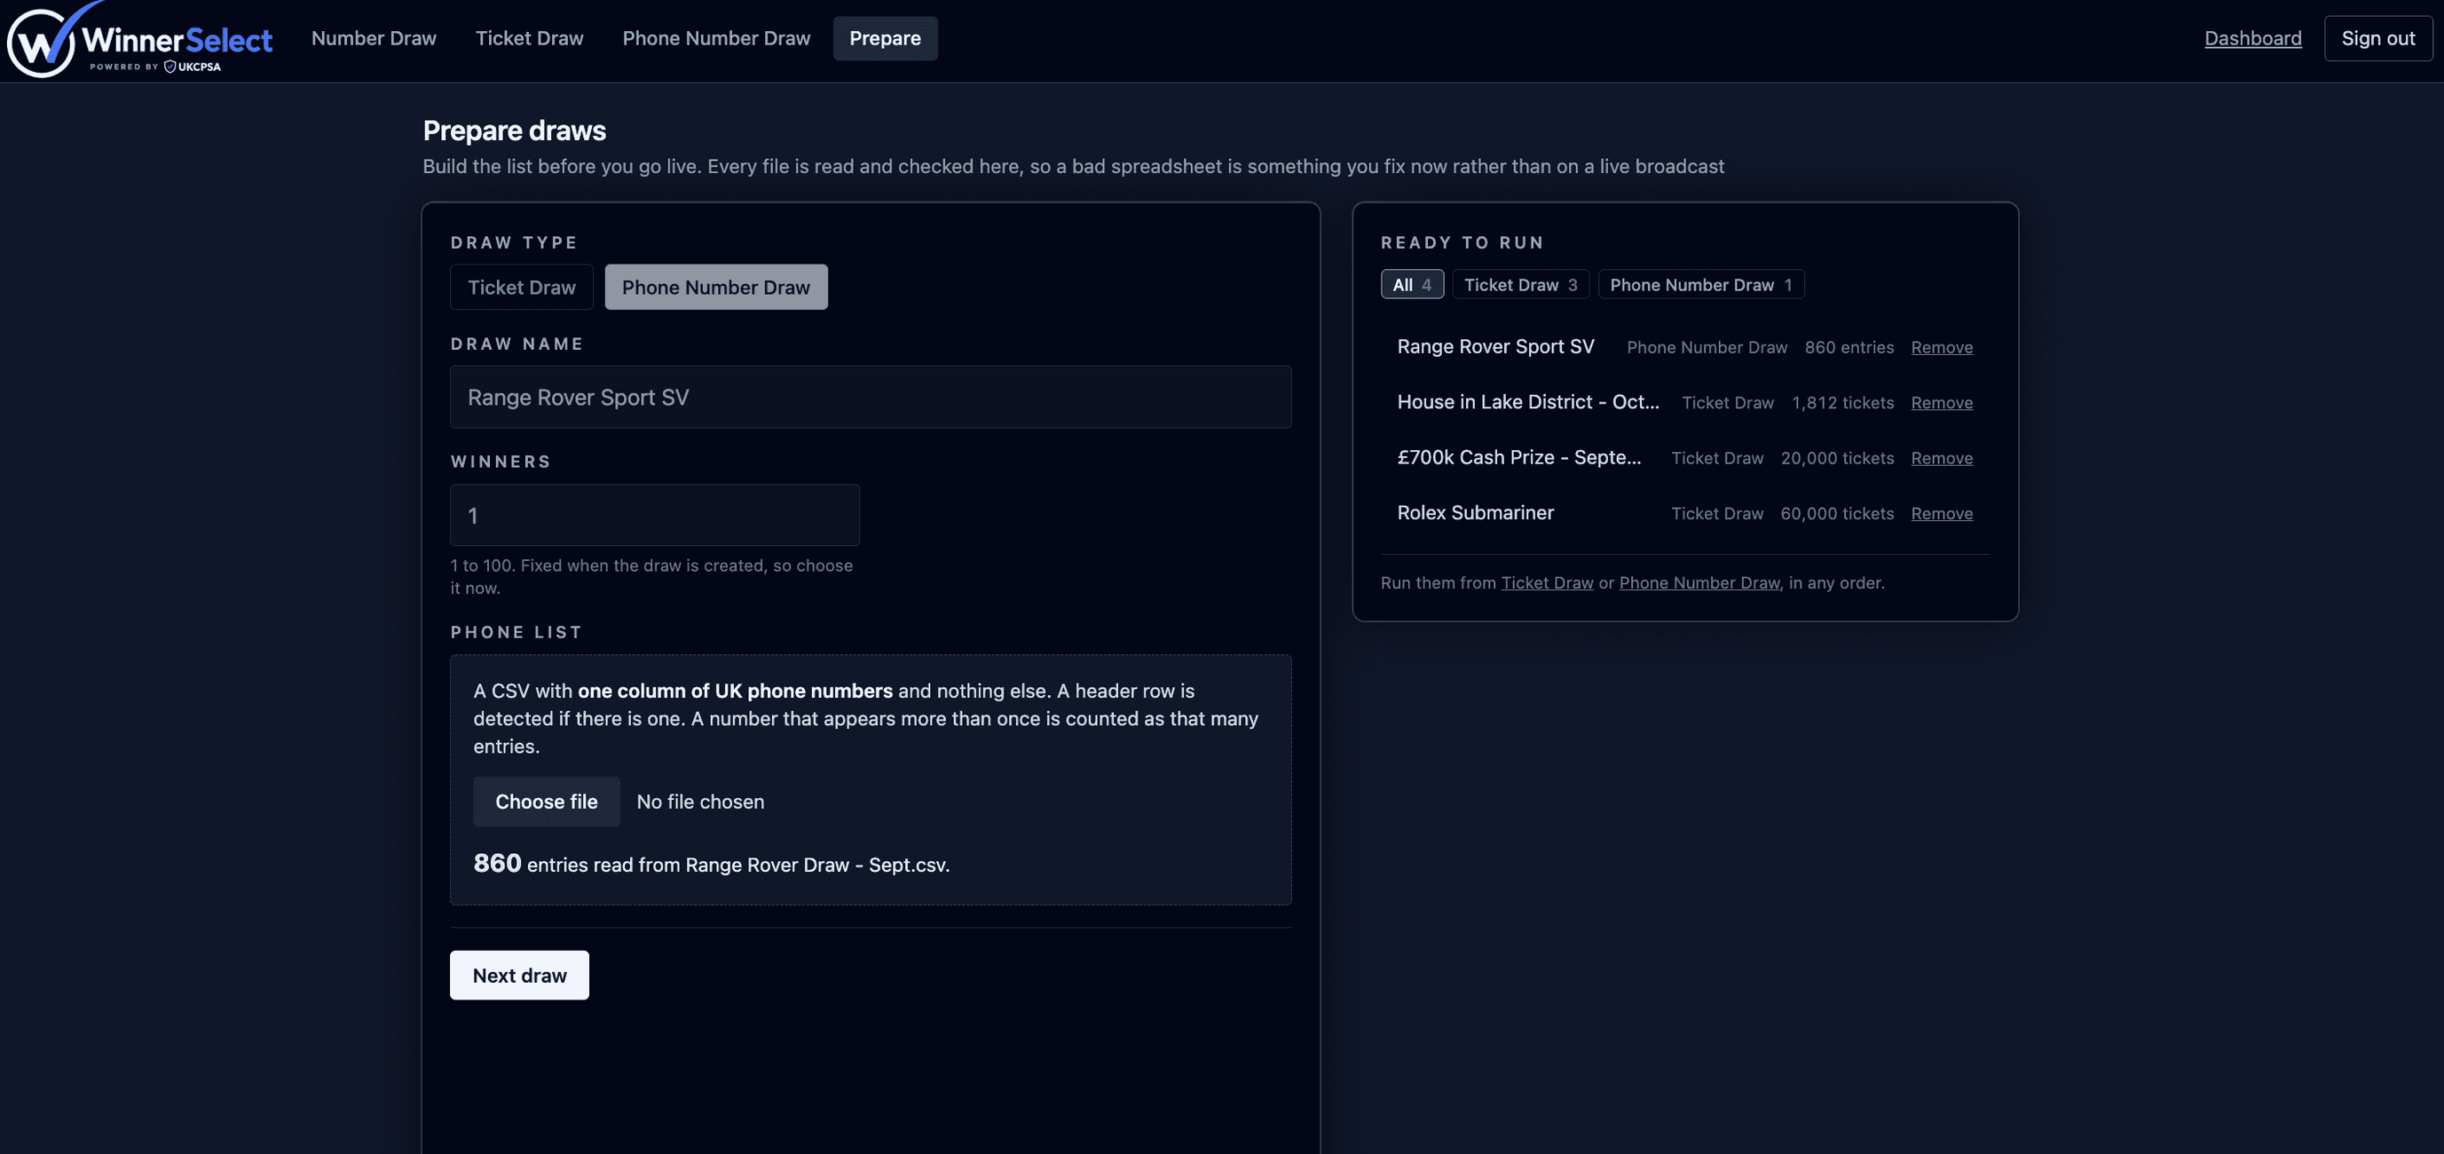The height and width of the screenshot is (1154, 2444).
Task: Click the '60,000 tickets' value
Action: (x=1837, y=513)
